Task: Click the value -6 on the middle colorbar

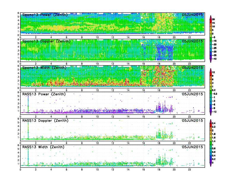Action: click(x=214, y=104)
